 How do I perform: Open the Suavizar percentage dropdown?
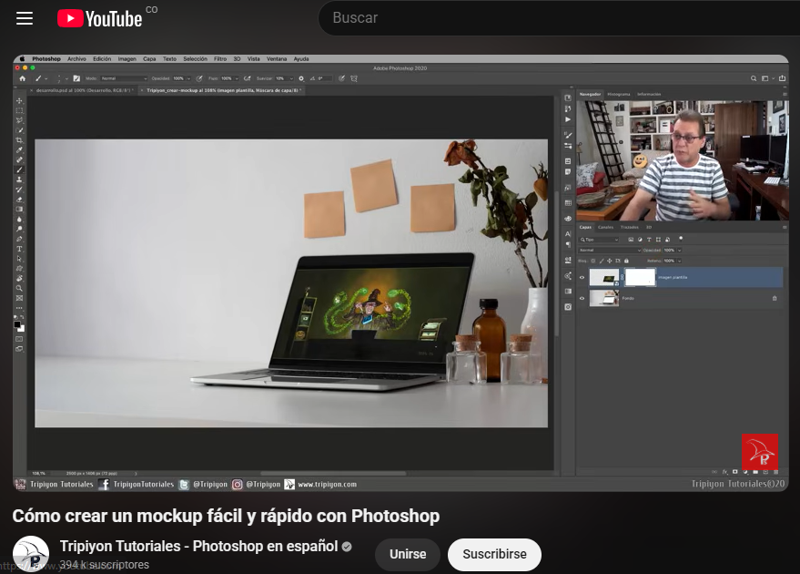(291, 78)
